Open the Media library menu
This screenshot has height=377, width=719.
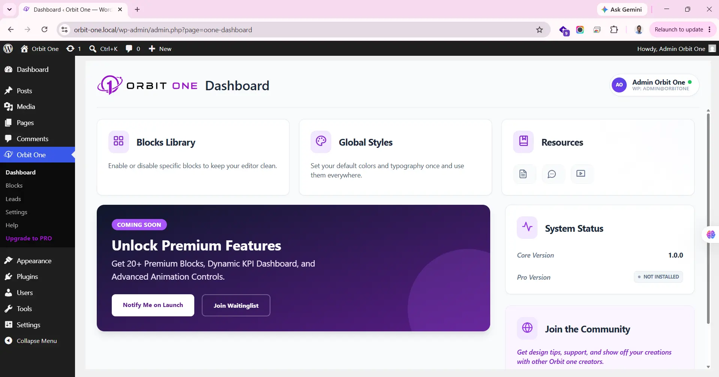point(38,107)
